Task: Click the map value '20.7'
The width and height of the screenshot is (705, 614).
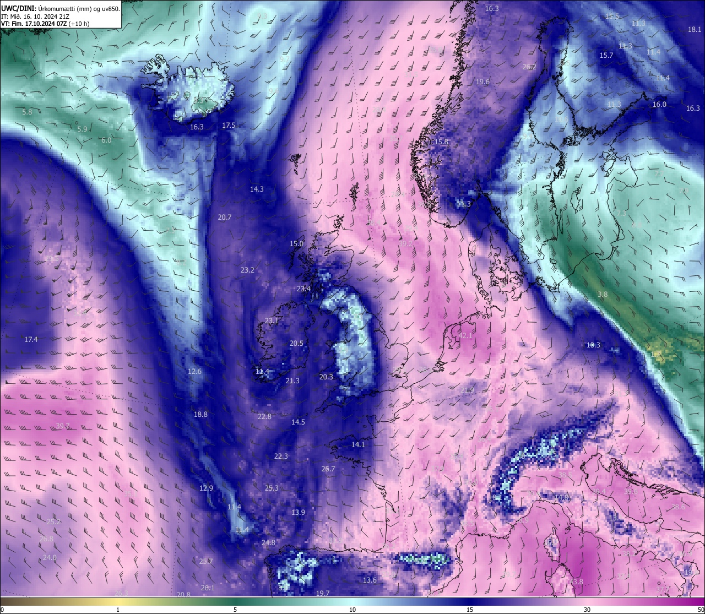Action: click(x=225, y=218)
